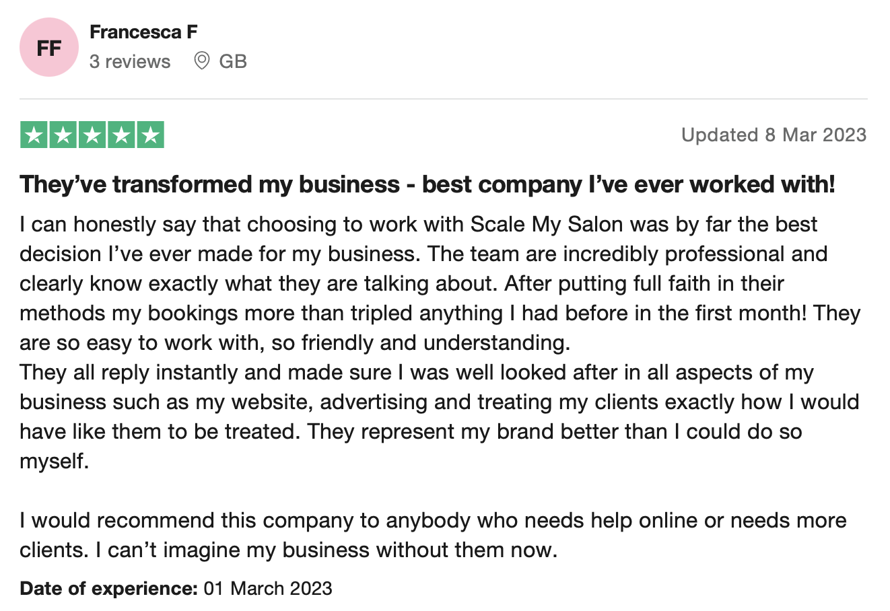The height and width of the screenshot is (611, 890).
Task: Click the second green rating star
Action: (63, 135)
